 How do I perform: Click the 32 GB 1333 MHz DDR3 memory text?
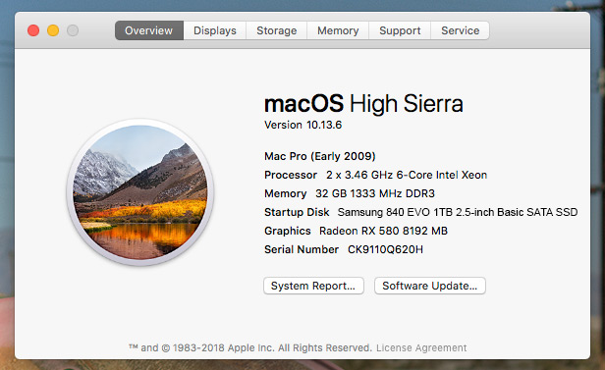[x=375, y=193]
